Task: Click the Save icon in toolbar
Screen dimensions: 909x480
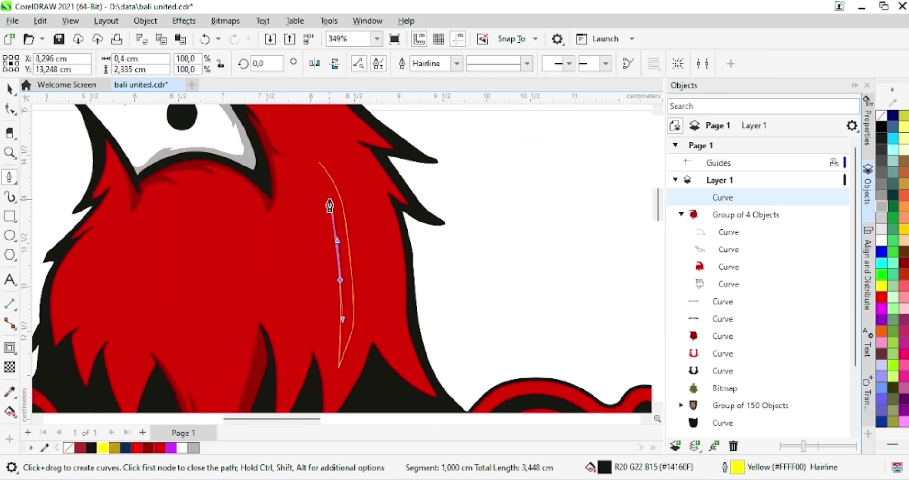Action: coord(59,39)
